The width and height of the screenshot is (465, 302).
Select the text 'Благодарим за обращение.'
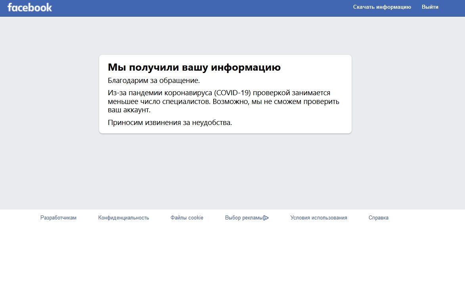tap(154, 81)
